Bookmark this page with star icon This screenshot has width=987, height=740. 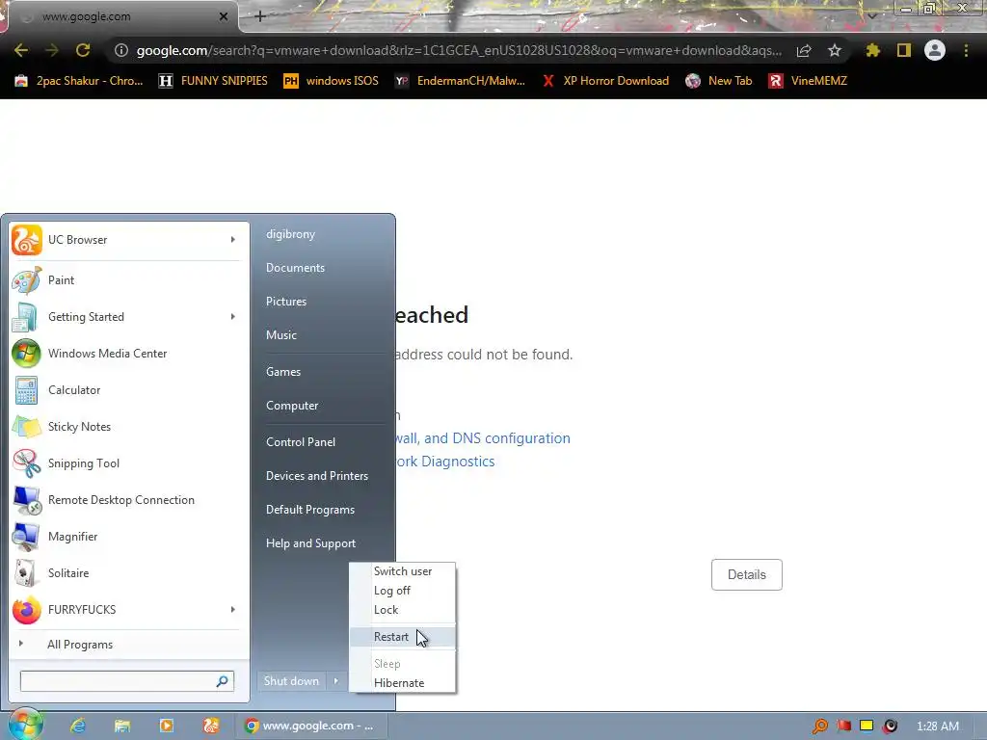[x=835, y=50]
